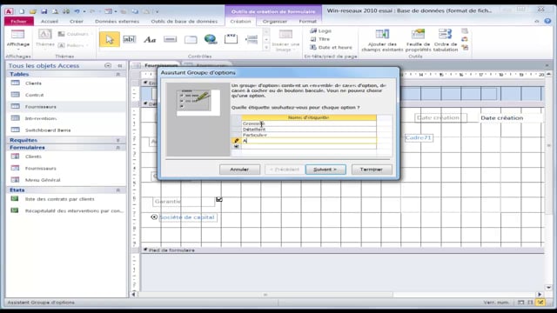The image size is (557, 313).
Task: Open the Contrat table
Action: point(35,95)
